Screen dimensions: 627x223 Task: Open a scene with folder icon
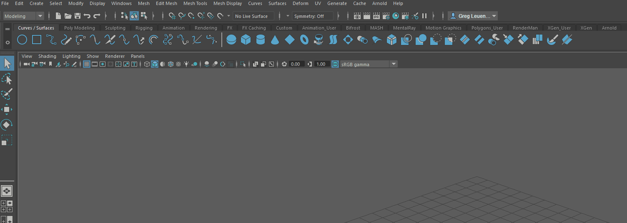(68, 16)
